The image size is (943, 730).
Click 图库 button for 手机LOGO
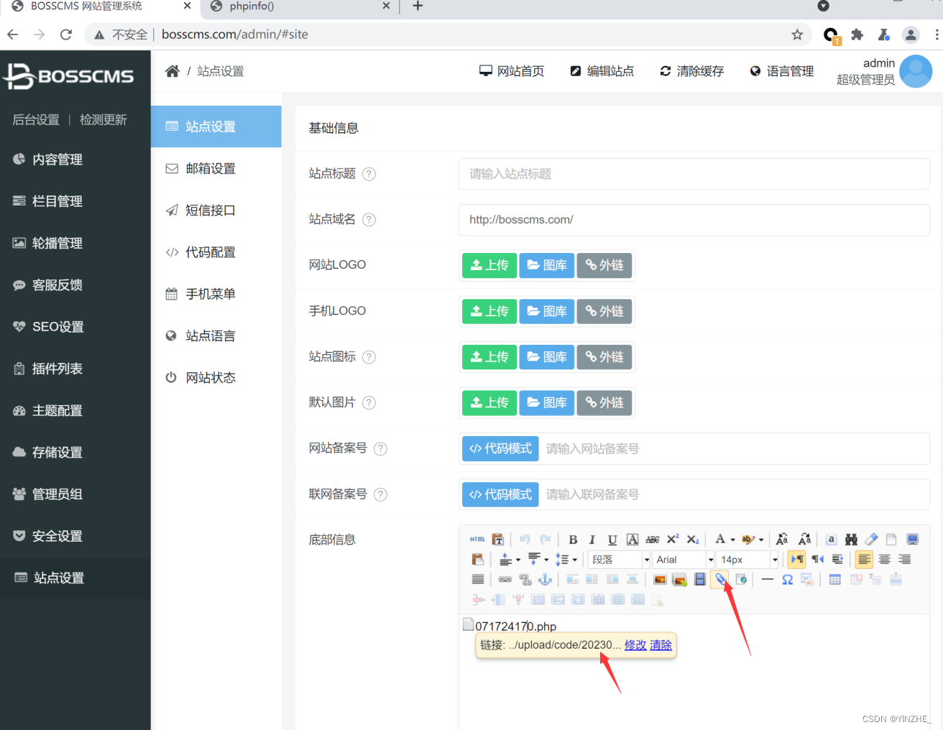point(547,311)
